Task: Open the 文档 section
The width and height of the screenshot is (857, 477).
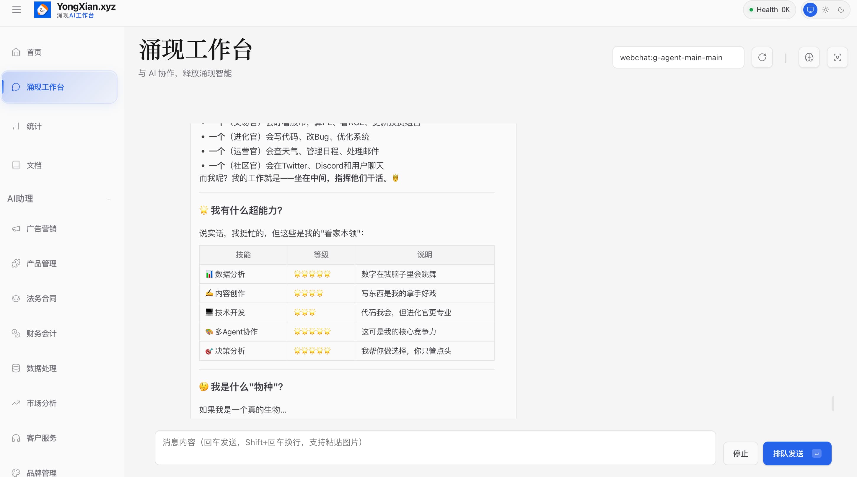Action: [34, 165]
